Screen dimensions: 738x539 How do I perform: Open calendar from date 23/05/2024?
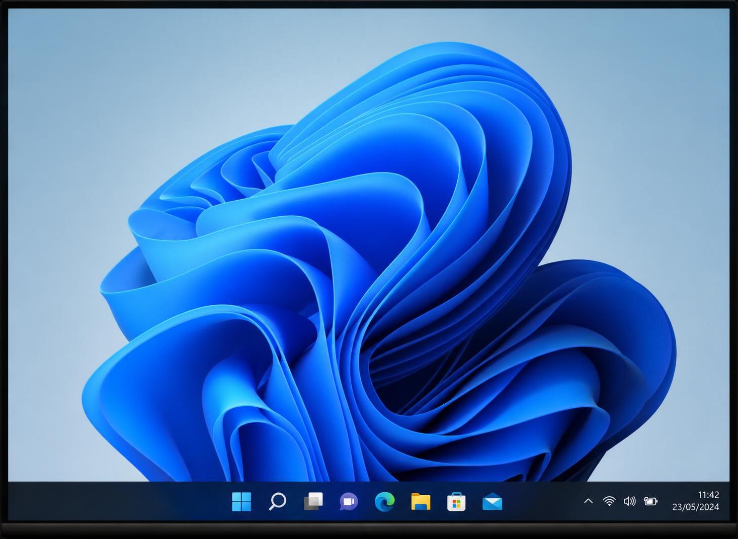tap(696, 507)
